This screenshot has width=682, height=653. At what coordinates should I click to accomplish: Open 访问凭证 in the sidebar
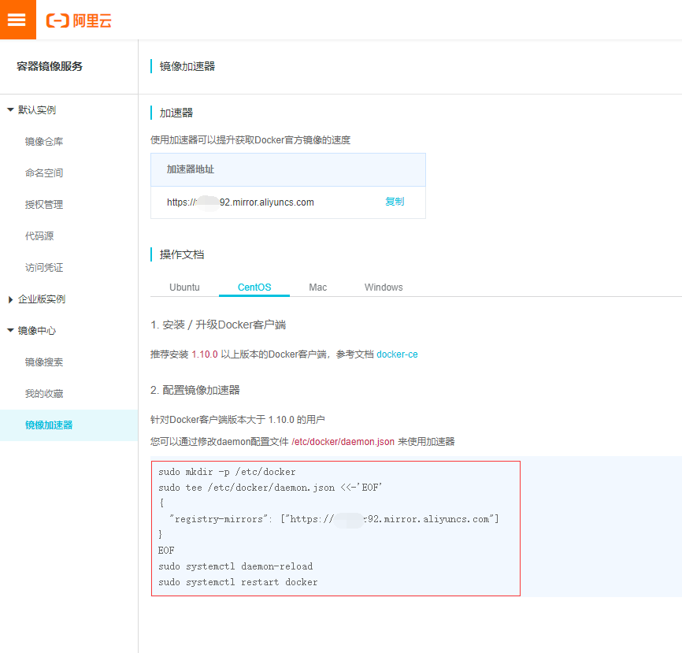(x=44, y=267)
